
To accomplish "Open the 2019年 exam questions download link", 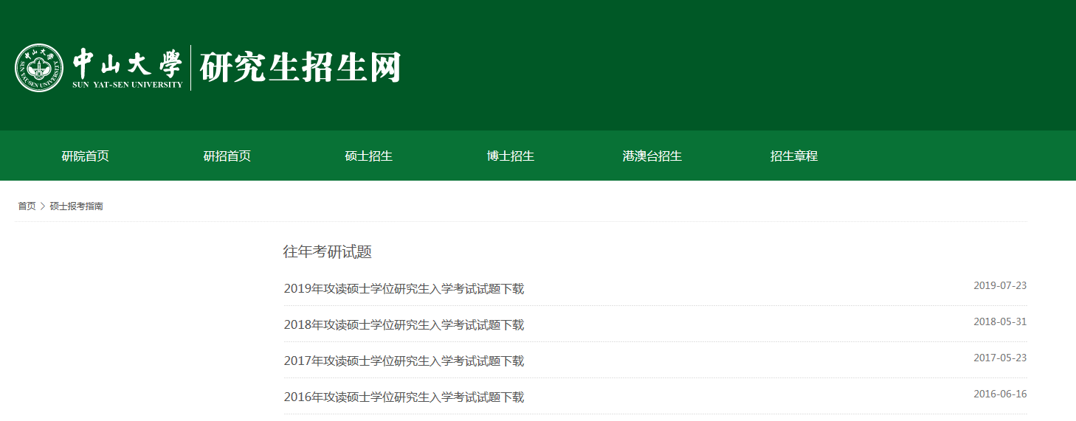I will (404, 289).
